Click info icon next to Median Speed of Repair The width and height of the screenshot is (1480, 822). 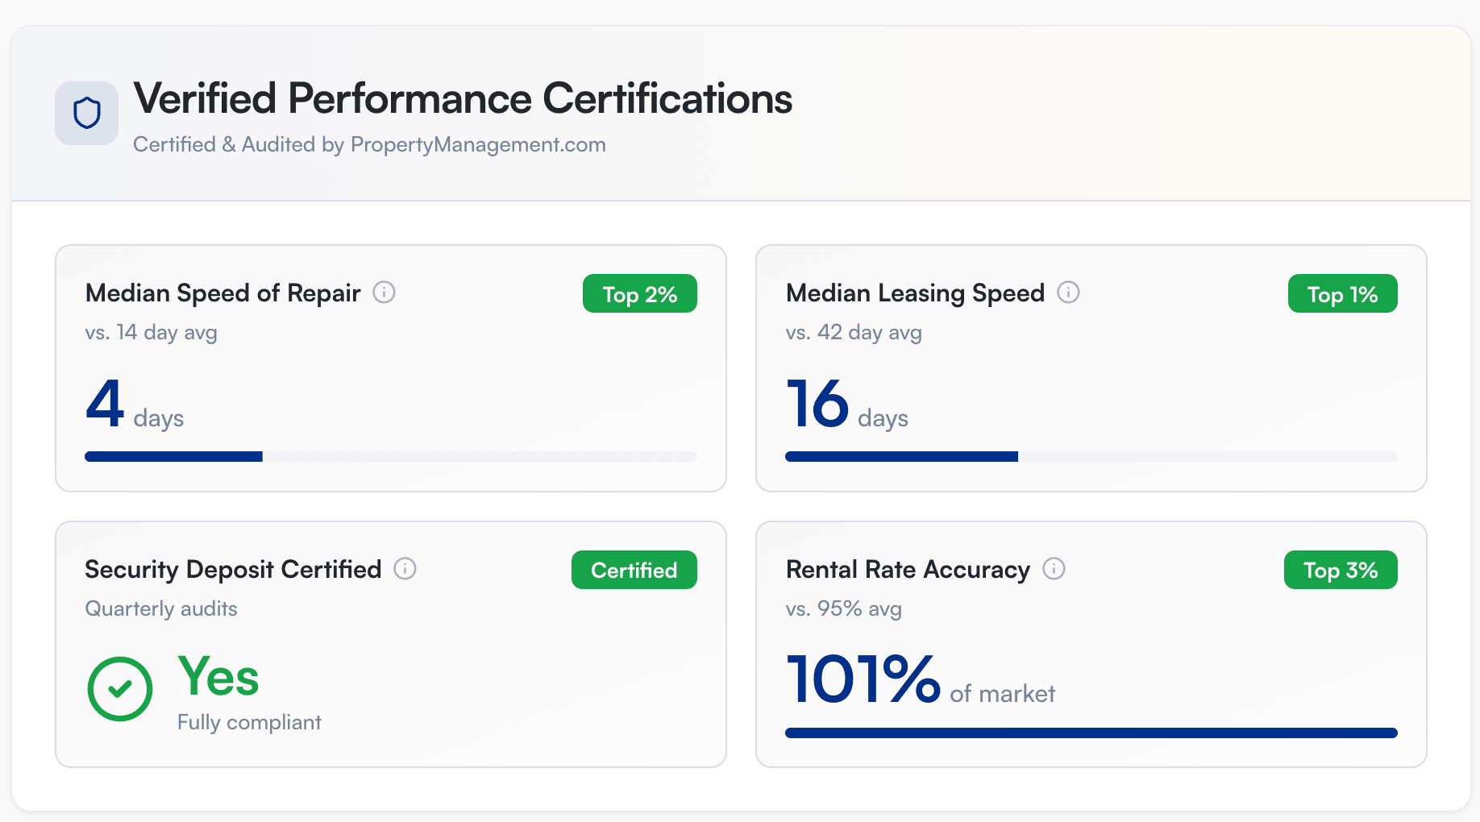pos(384,293)
